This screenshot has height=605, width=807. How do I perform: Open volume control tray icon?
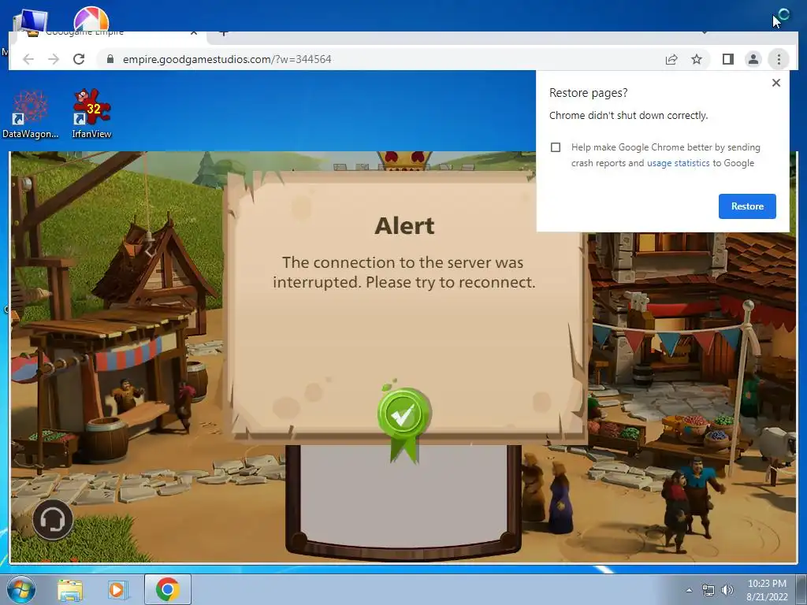tap(727, 590)
